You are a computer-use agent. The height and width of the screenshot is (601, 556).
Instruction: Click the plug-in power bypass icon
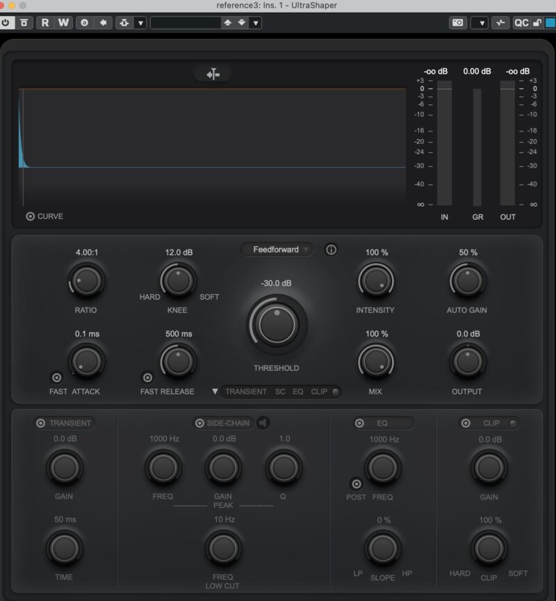[6, 23]
